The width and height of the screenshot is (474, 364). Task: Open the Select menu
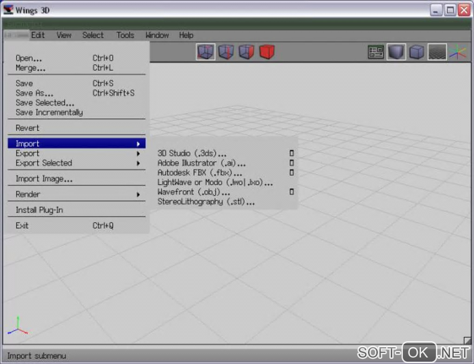tap(93, 35)
